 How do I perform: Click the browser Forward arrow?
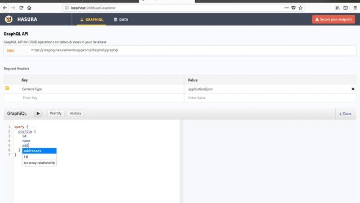tap(13, 8)
